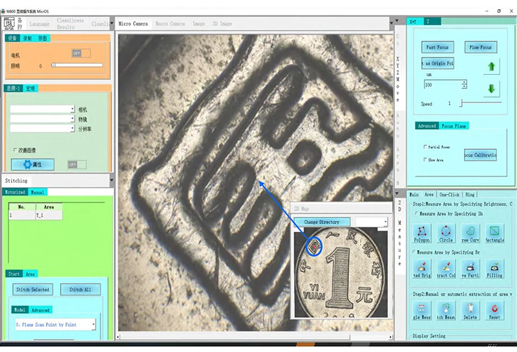Screen dimensions: 517x352
Task: Enable the Partial Focus checkbox
Action: tap(425, 147)
